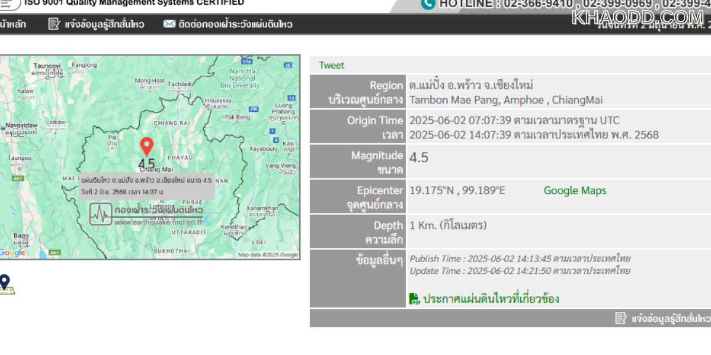Viewport: 711px width, 355px height.
Task: Click the Region row header cell
Action: [x=357, y=92]
